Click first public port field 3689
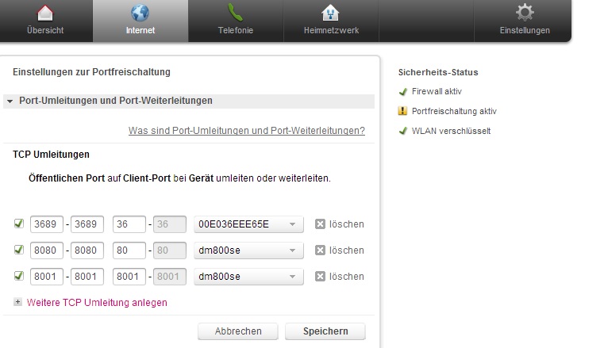The width and height of the screenshot is (604, 348). [47, 224]
